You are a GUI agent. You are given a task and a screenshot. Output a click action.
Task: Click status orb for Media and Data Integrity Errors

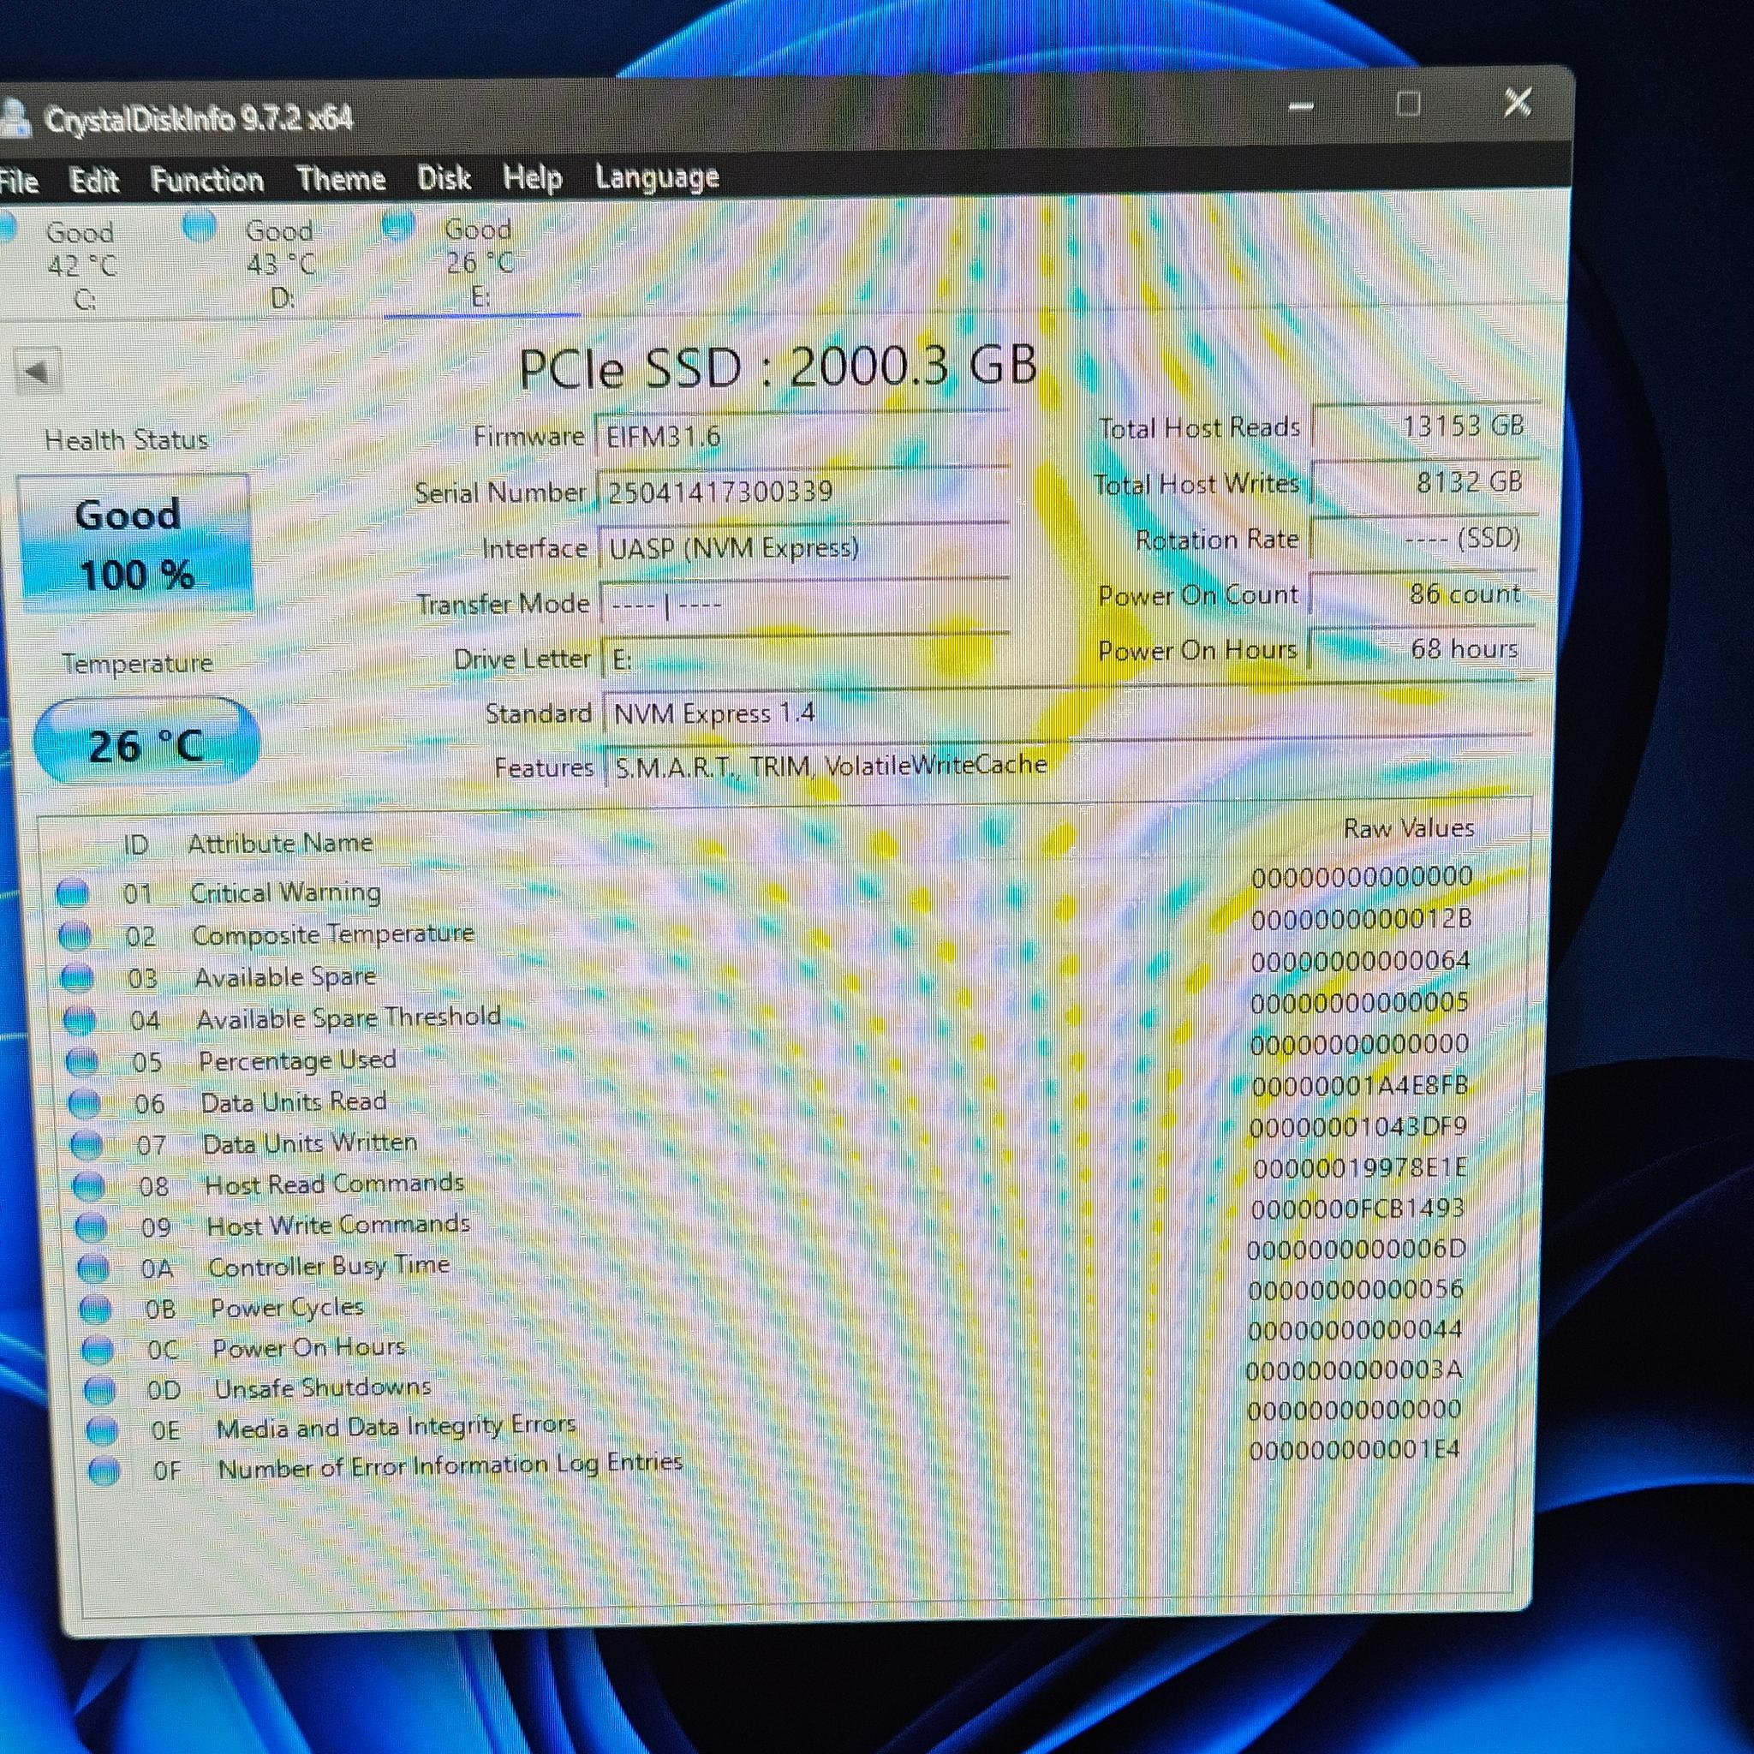point(102,1431)
